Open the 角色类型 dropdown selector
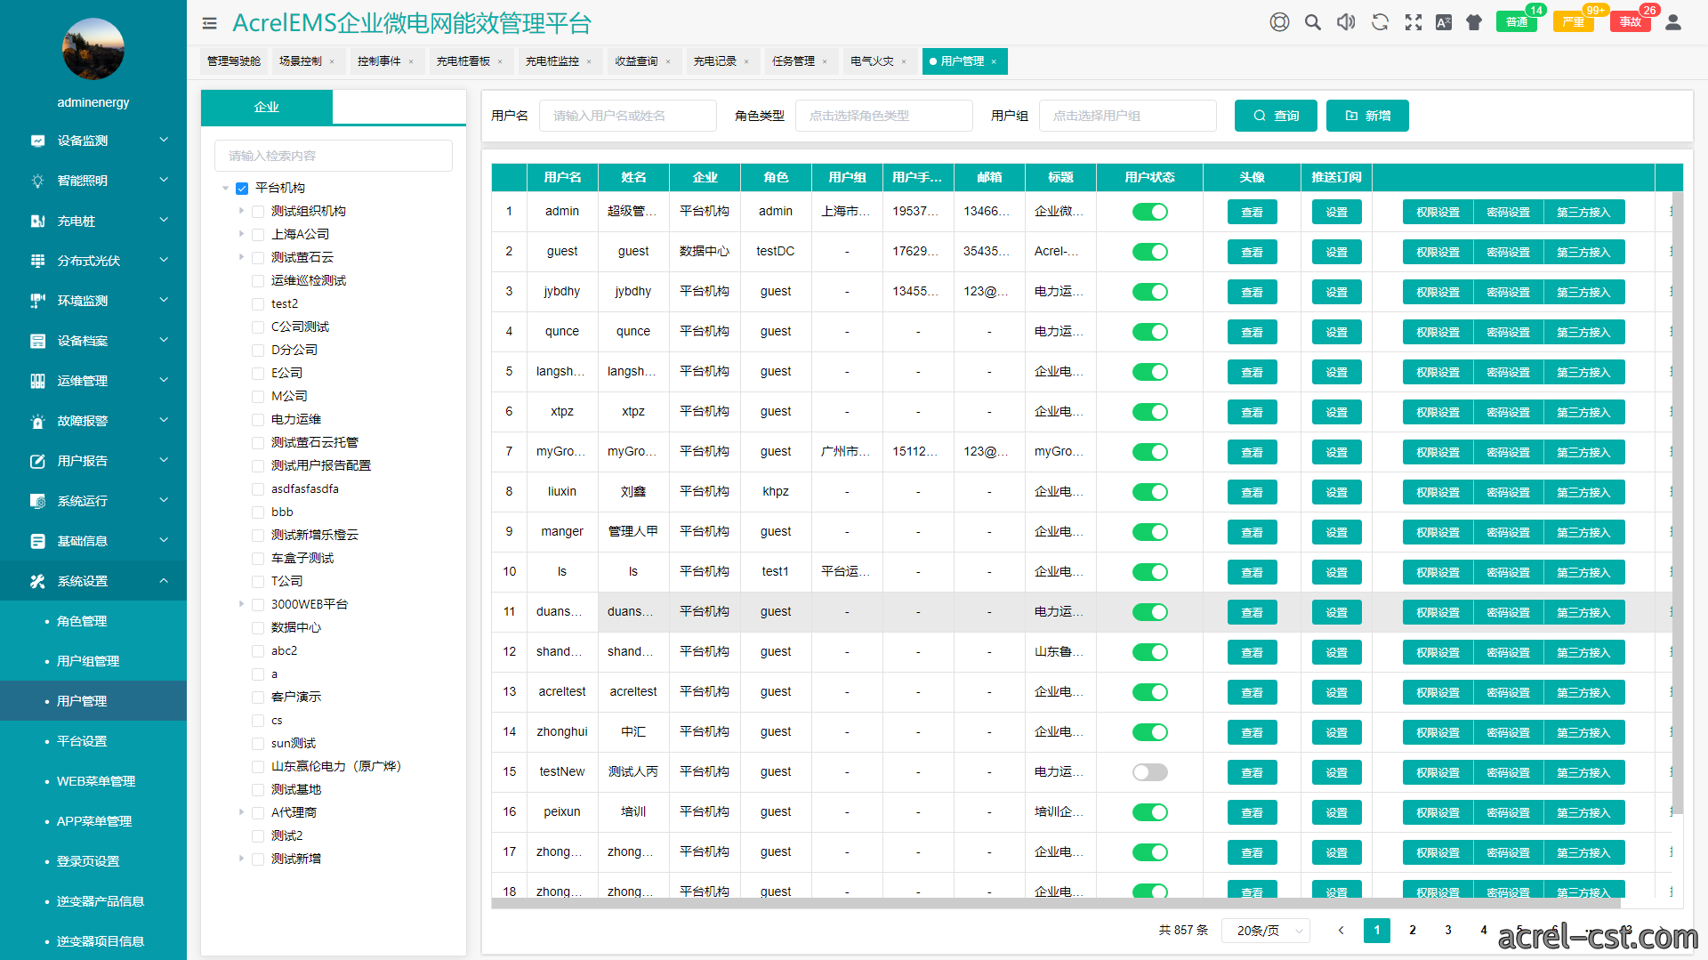The image size is (1708, 960). coord(883,116)
